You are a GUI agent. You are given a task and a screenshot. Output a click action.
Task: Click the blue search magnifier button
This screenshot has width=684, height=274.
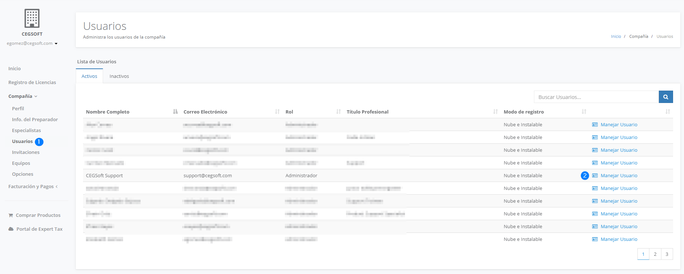(x=666, y=97)
